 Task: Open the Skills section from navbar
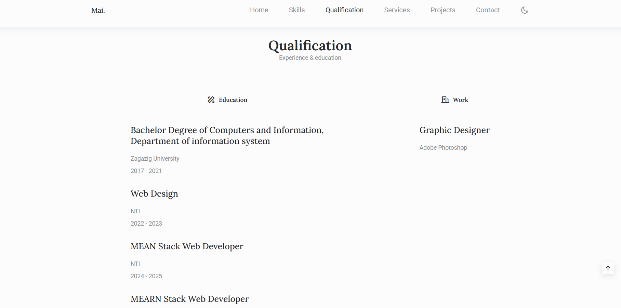point(296,10)
